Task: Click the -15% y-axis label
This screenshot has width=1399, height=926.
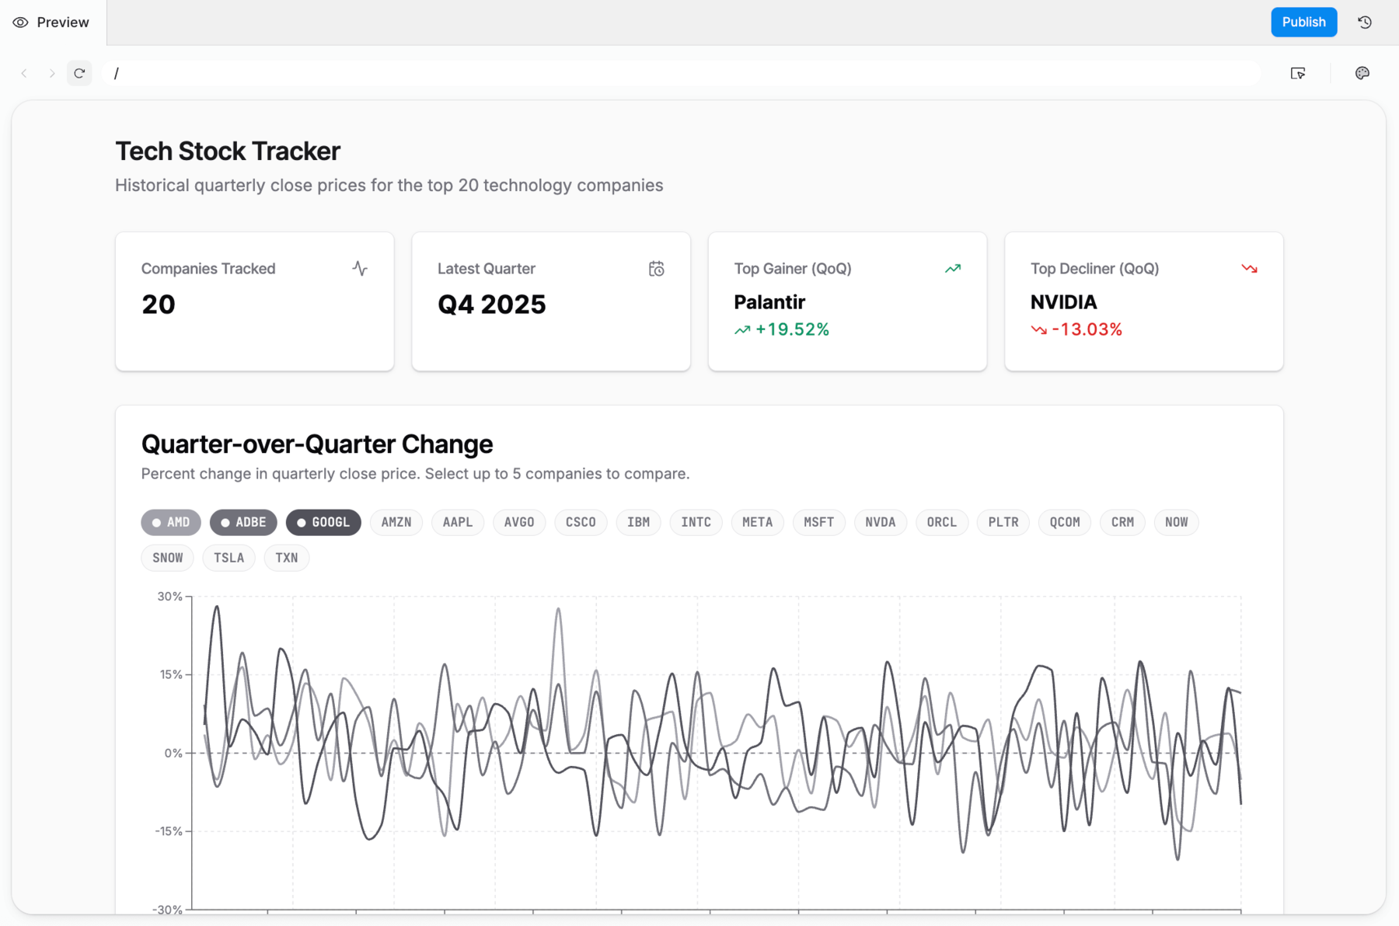Action: click(x=169, y=832)
